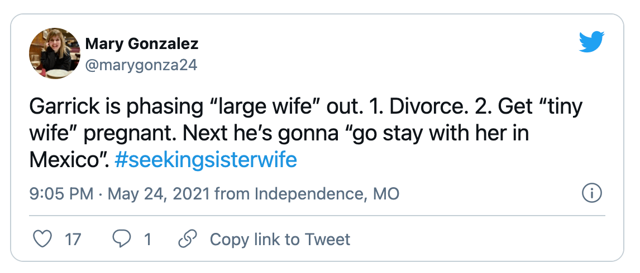Click the May 24, 2021 date

click(x=159, y=193)
